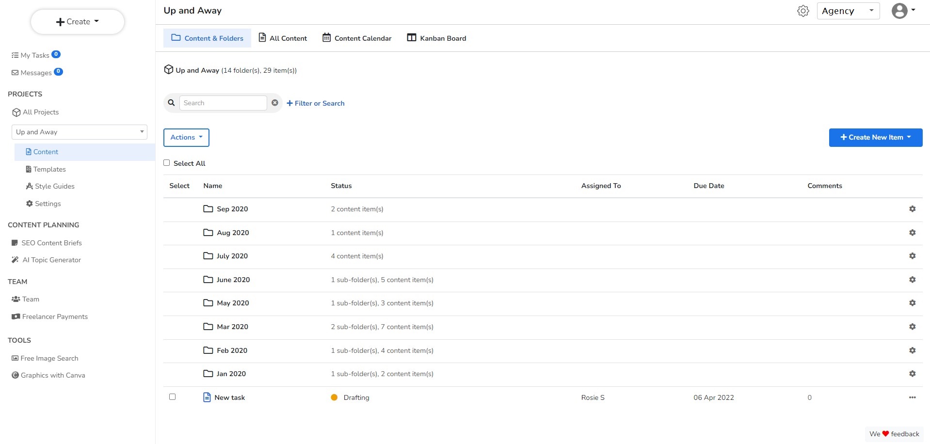Click the Name column header
Viewport: 930px width, 444px height.
point(213,186)
